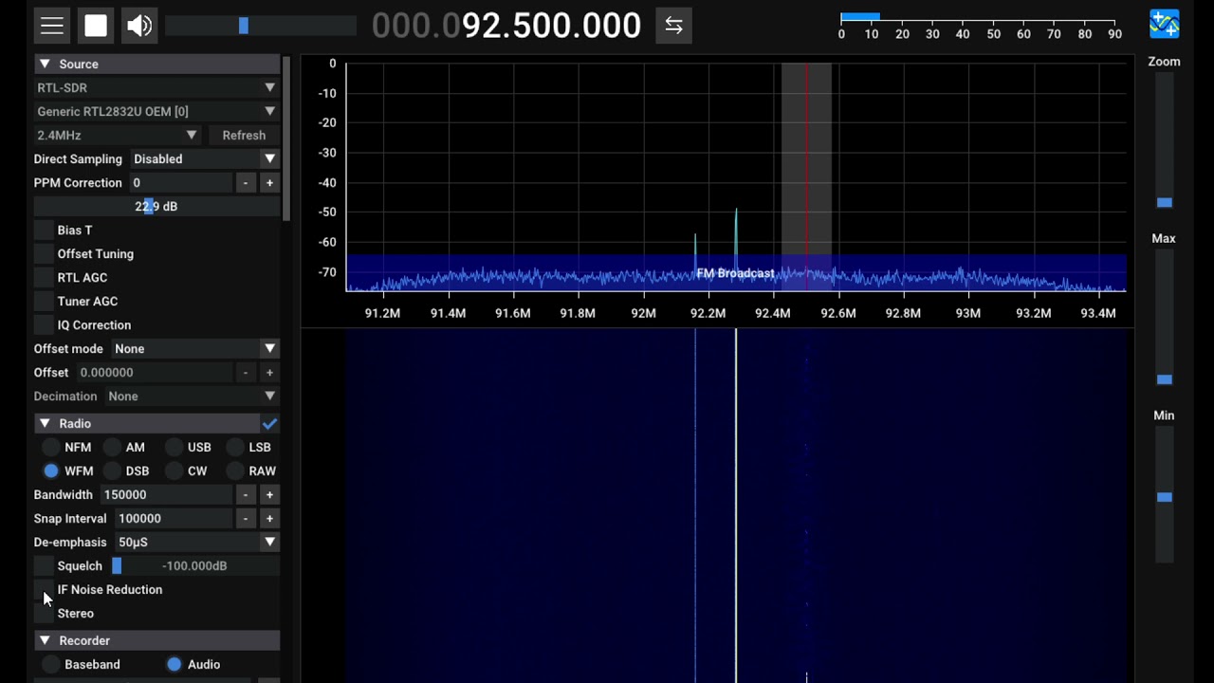The image size is (1214, 683).
Task: Adjust the volume slider
Action: pyautogui.click(x=261, y=26)
